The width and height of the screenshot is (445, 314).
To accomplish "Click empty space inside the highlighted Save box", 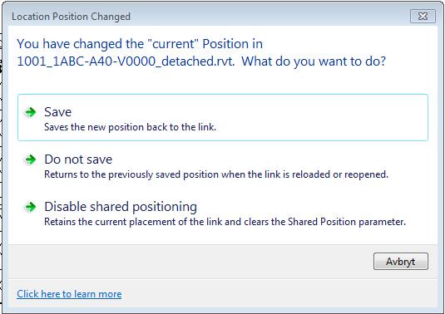I will click(321, 117).
